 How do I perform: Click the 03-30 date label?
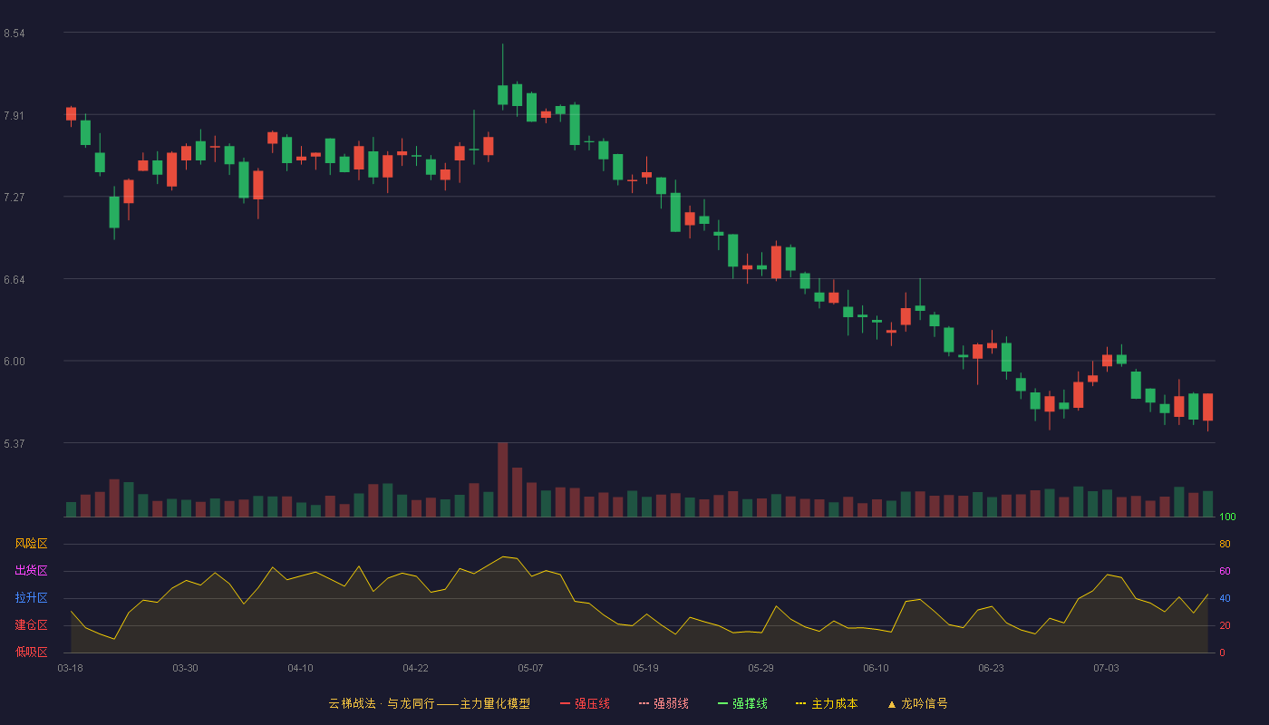tap(185, 668)
